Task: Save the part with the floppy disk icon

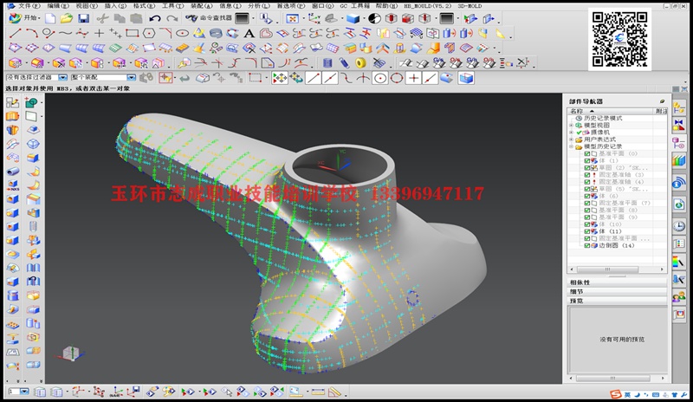Action: click(x=83, y=18)
